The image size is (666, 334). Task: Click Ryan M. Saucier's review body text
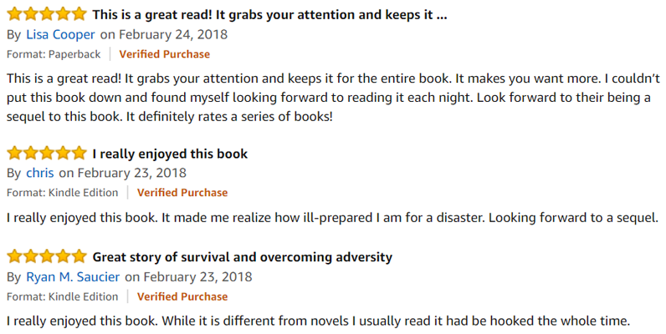pyautogui.click(x=316, y=321)
